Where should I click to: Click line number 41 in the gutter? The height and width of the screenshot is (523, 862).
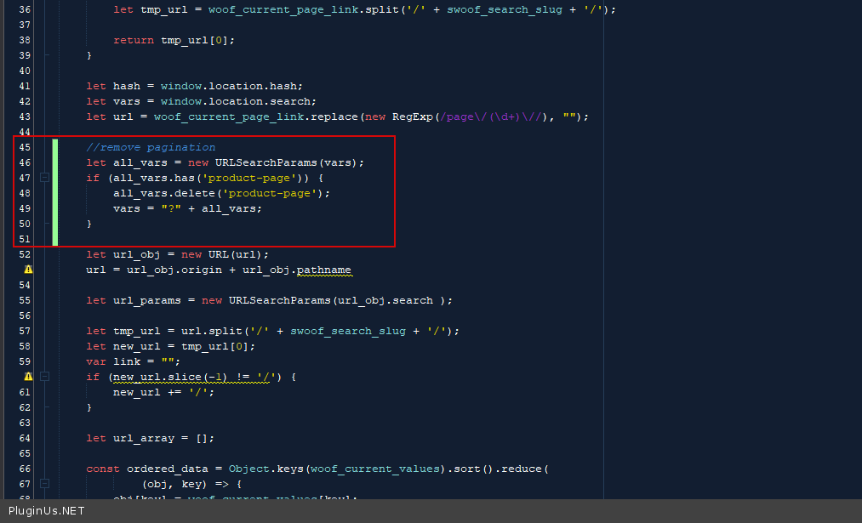[x=24, y=86]
